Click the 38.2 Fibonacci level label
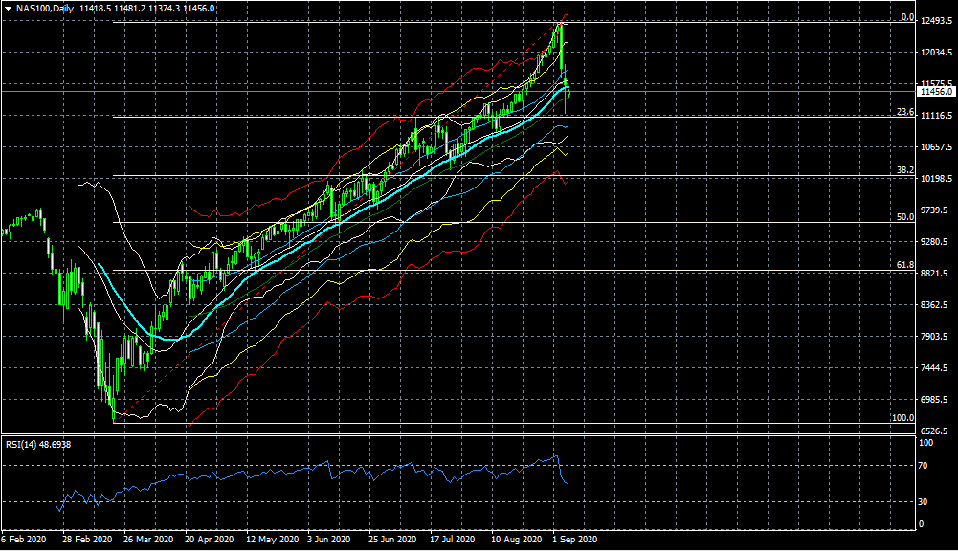This screenshot has height=552, width=958. click(905, 170)
